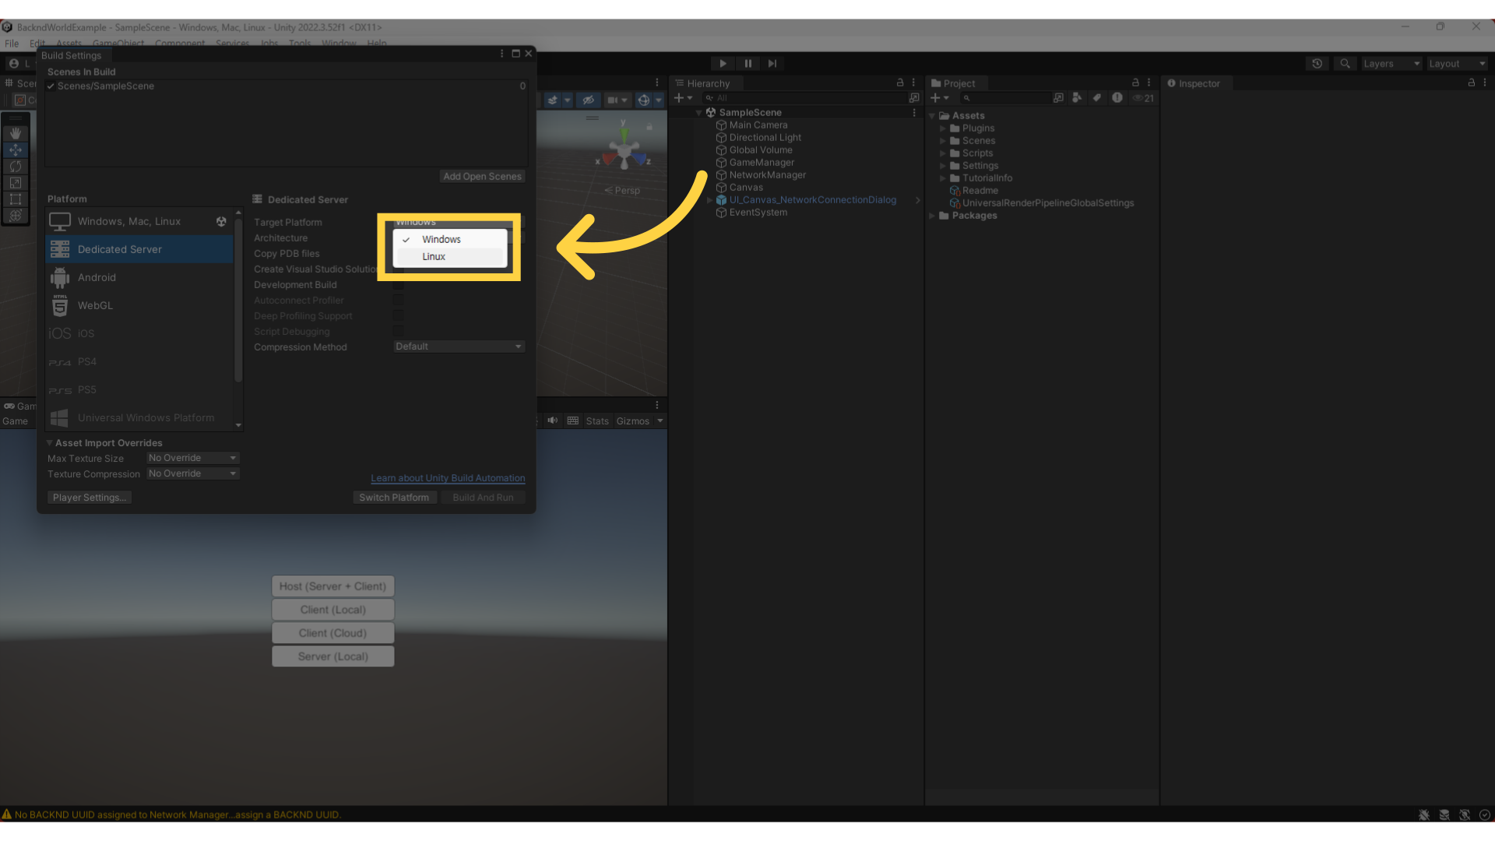
Task: Click the Dedicated Server platform icon
Action: [59, 248]
